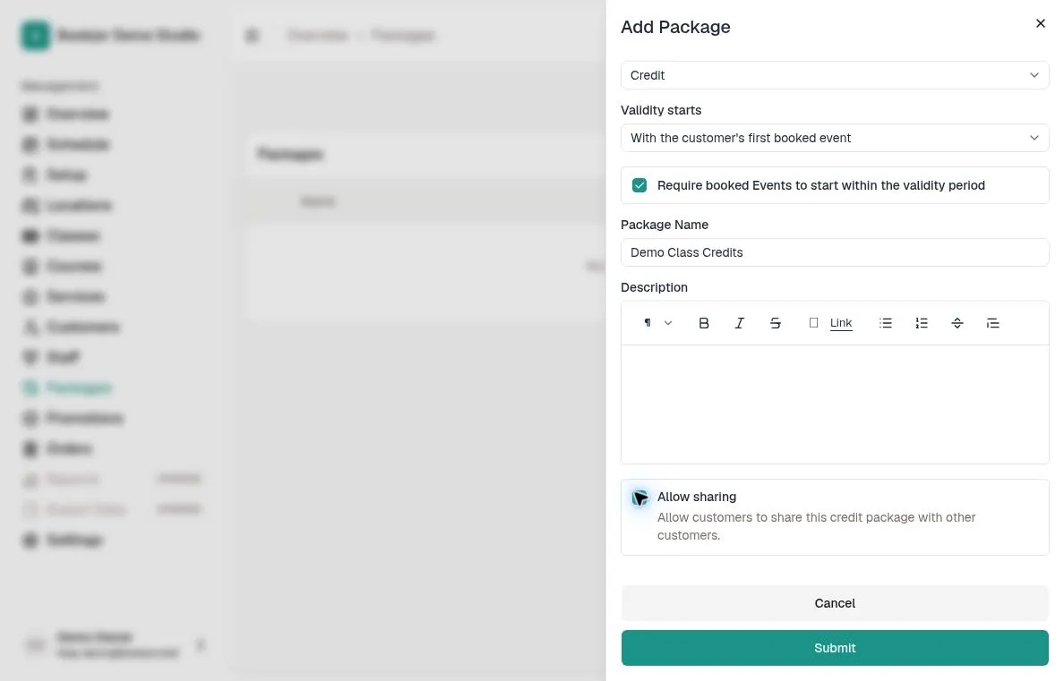Insert a numbered list
The image size is (1064, 681).
[922, 323]
